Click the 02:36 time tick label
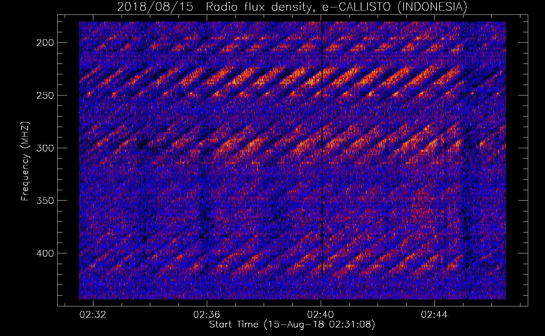The height and width of the screenshot is (336, 545). (206, 314)
